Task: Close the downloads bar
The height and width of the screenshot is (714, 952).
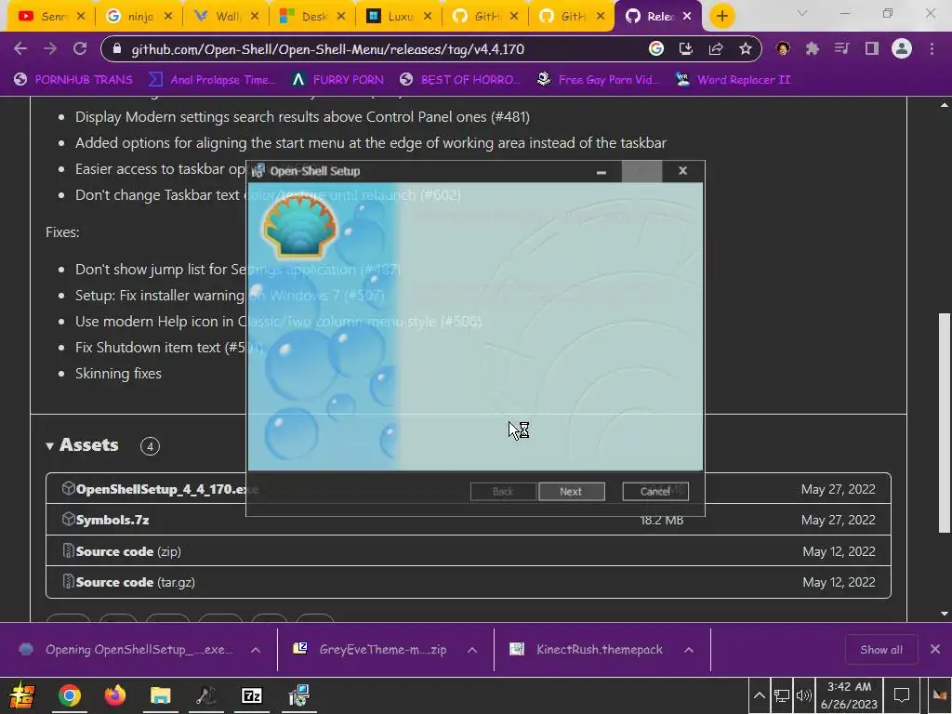Action: click(935, 650)
